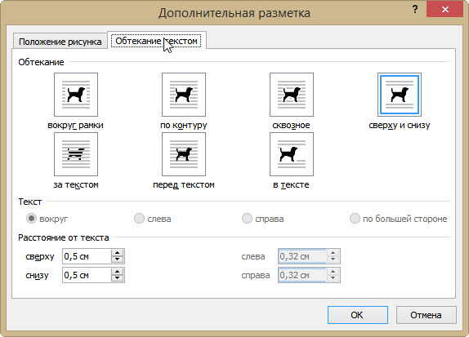The height and width of the screenshot is (337, 469).
Task: Confirm with the OK button
Action: 357,315
